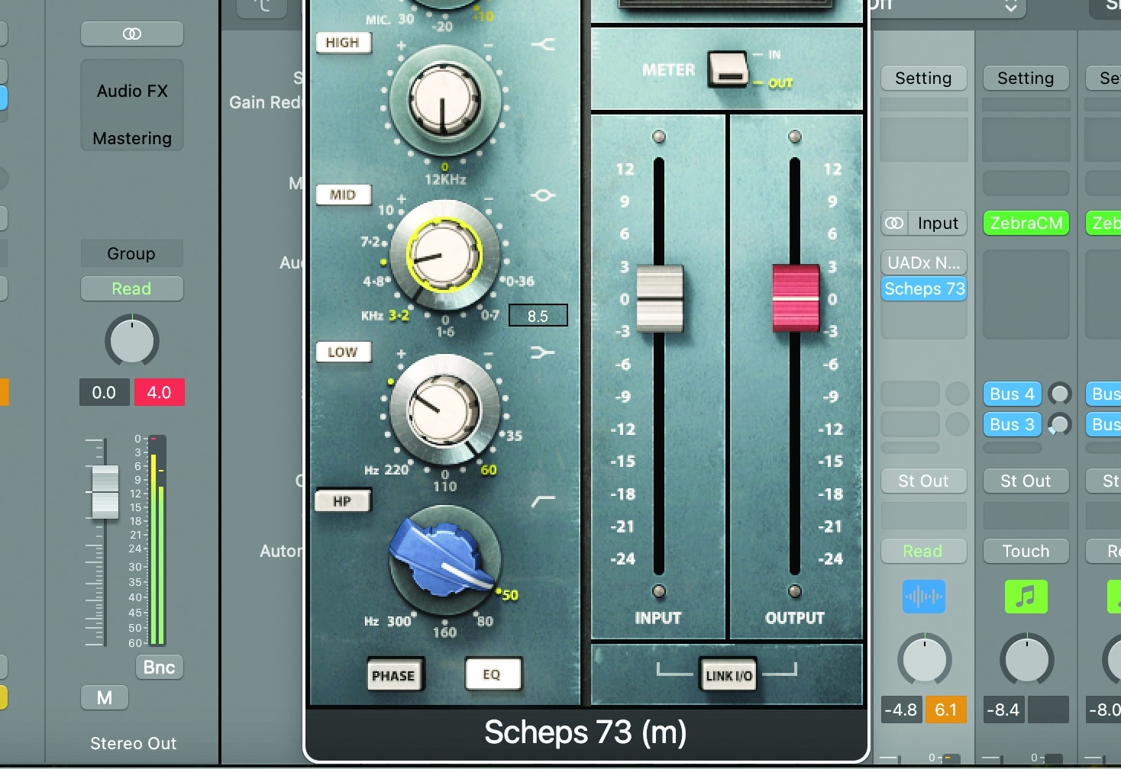Click the 12KHz high shelf gain knob
Image resolution: width=1121 pixels, height=769 pixels.
444,101
